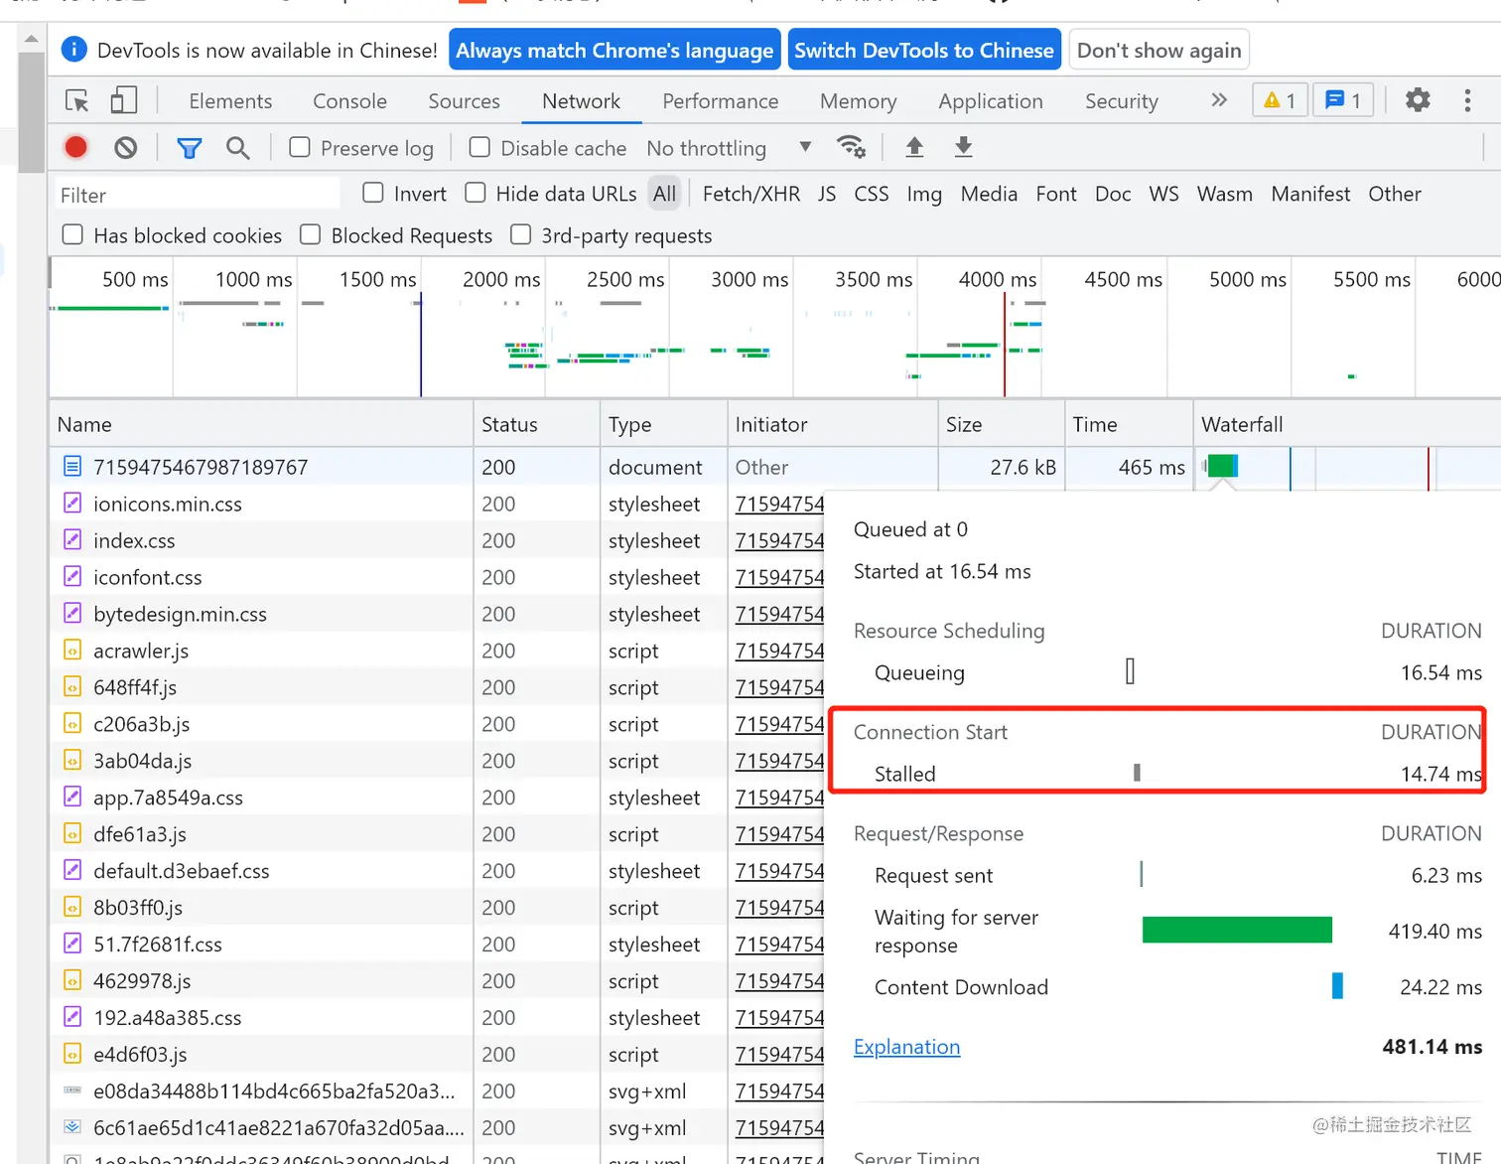This screenshot has height=1164, width=1501.
Task: Stop recording network log
Action: (x=76, y=148)
